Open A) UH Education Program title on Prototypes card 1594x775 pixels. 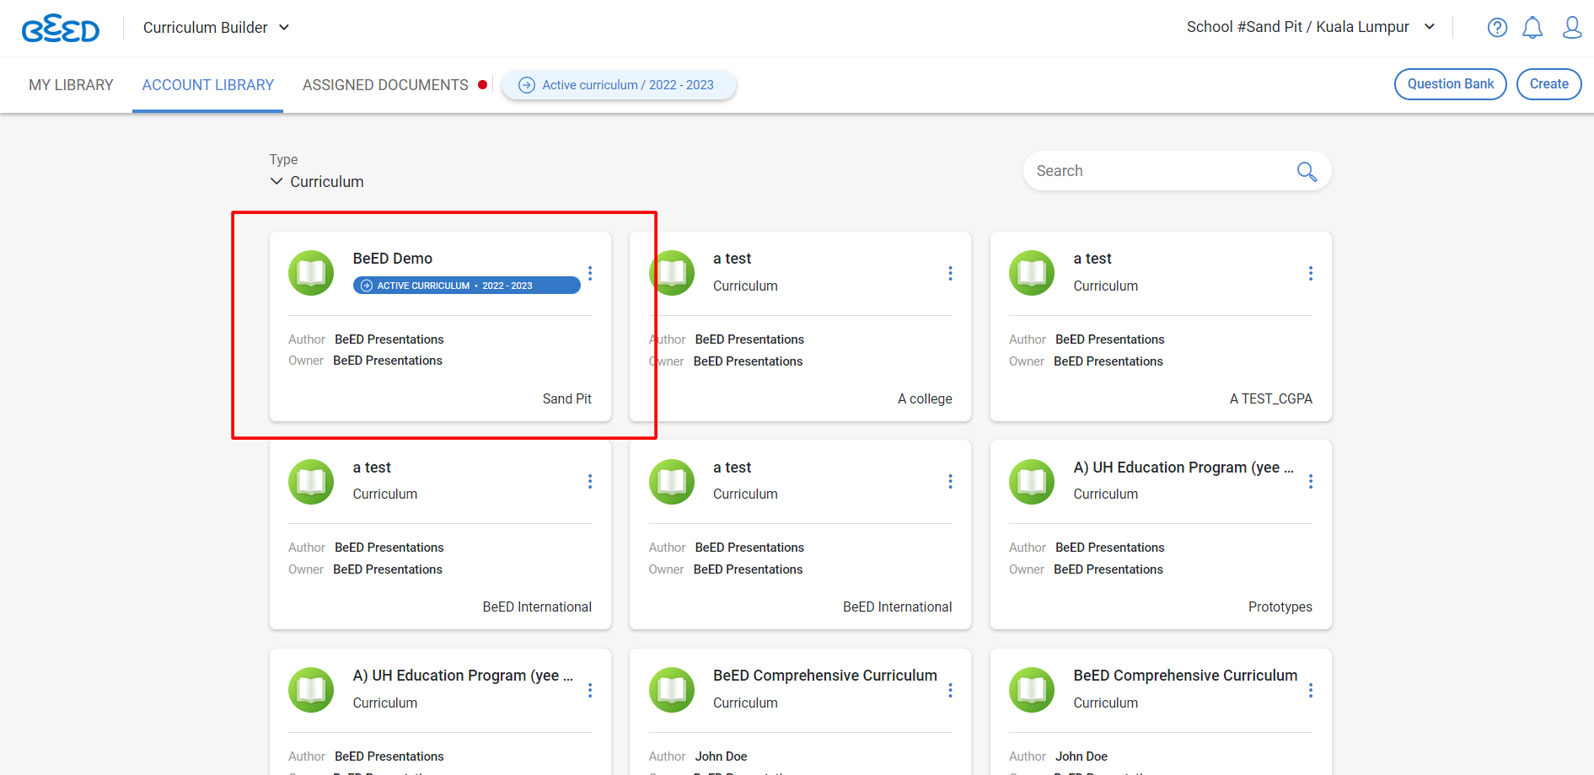(1183, 468)
